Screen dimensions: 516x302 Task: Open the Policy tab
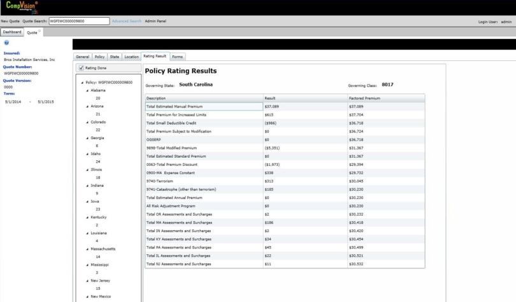point(100,57)
